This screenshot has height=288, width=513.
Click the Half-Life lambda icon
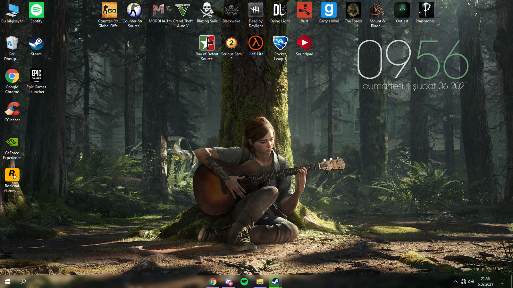tap(256, 43)
